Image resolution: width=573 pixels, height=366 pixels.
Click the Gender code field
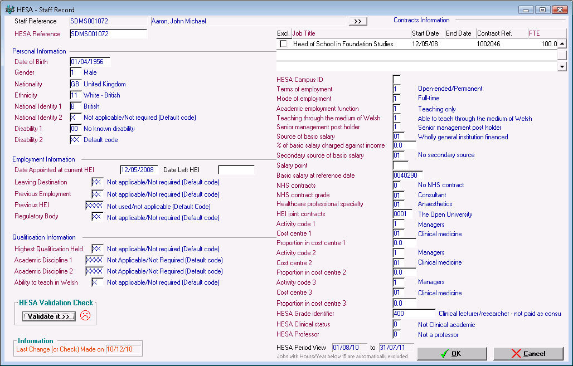point(75,72)
